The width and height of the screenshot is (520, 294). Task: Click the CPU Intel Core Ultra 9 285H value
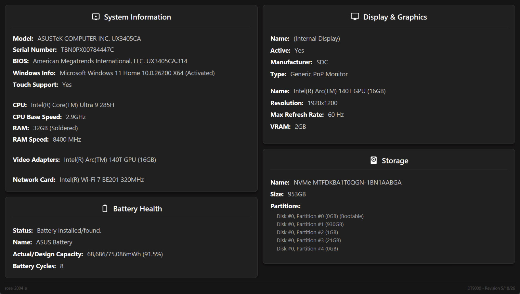pyautogui.click(x=72, y=105)
